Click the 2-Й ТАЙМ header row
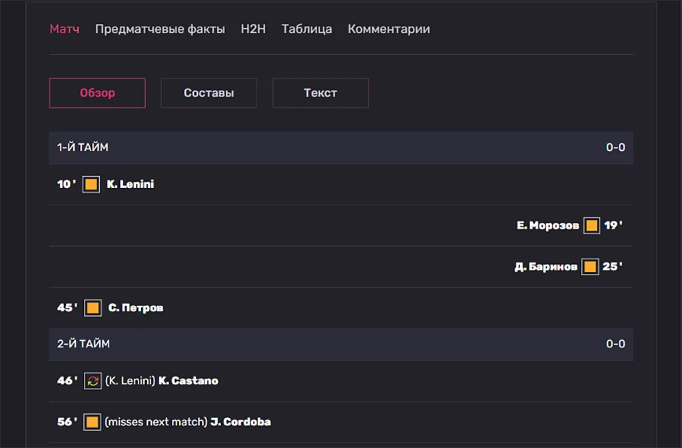The image size is (682, 448). coord(341,344)
